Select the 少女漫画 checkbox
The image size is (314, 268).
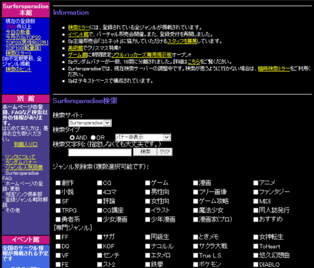[x=99, y=219]
